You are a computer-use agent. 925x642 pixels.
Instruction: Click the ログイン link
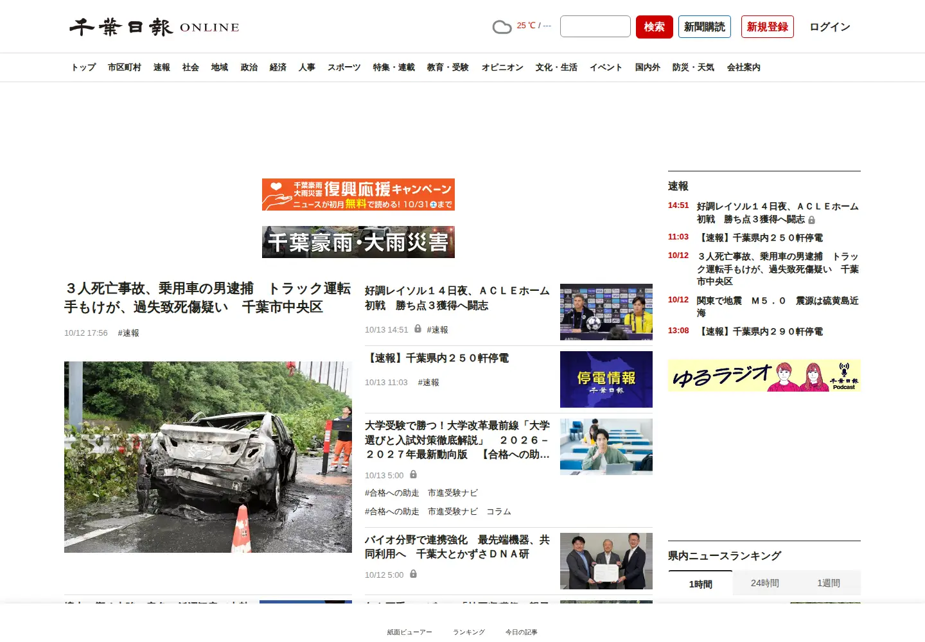pos(830,26)
